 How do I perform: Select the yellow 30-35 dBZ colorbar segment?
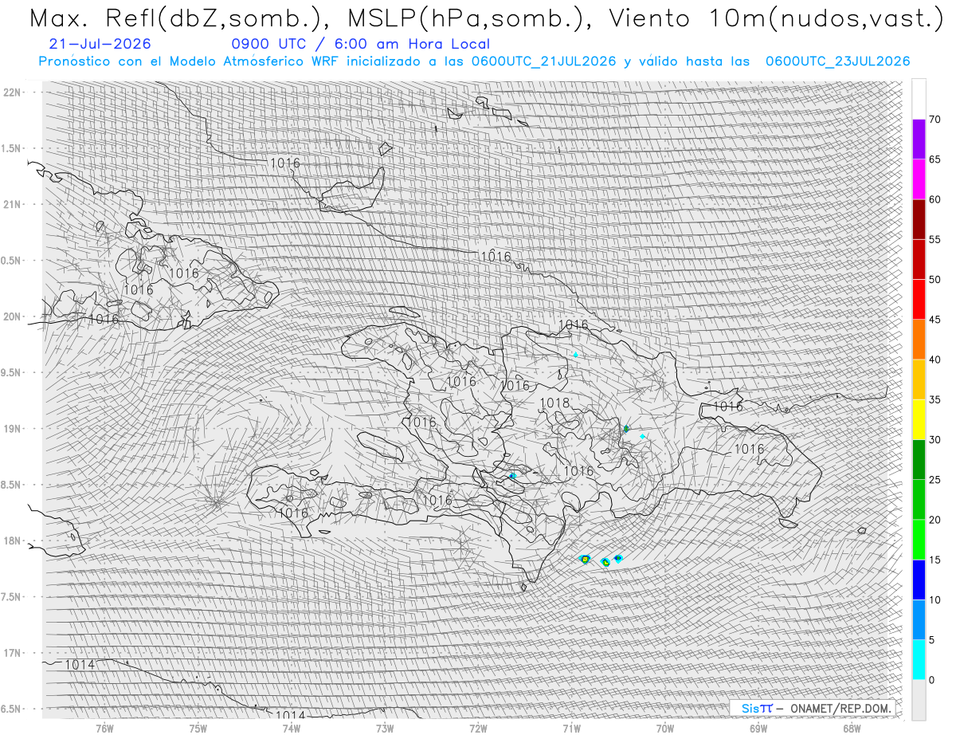919,419
